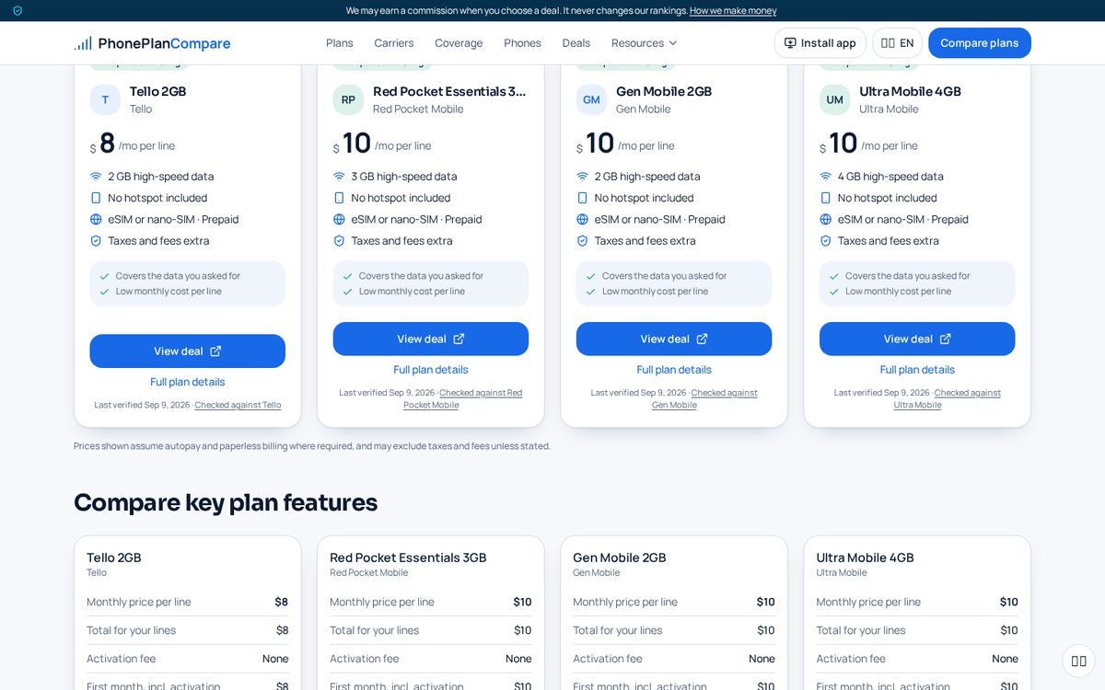Click Activation fee row in Tello comparison
The image size is (1105, 690).
click(x=188, y=659)
